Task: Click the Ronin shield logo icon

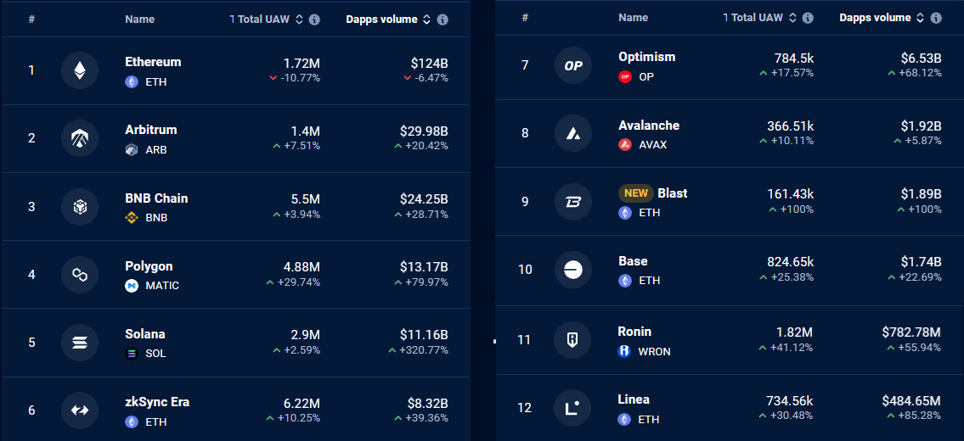Action: click(572, 340)
